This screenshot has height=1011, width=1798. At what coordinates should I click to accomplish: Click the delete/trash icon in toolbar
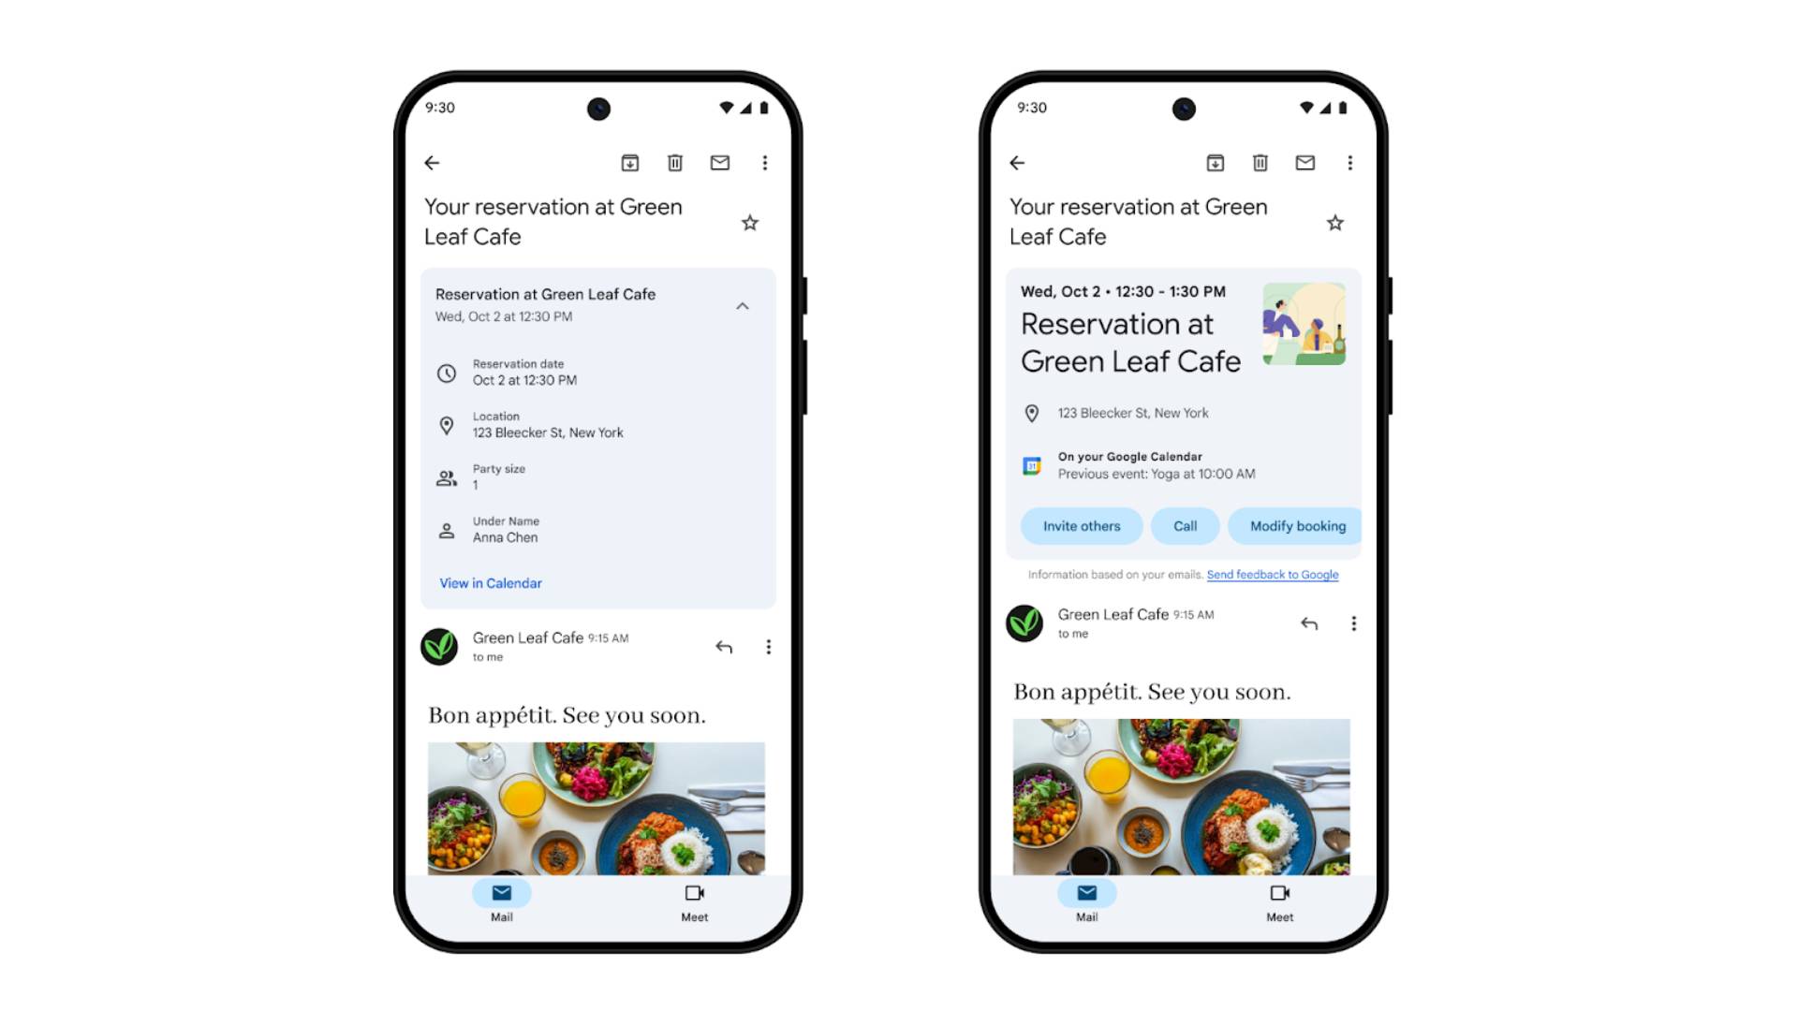coord(674,162)
